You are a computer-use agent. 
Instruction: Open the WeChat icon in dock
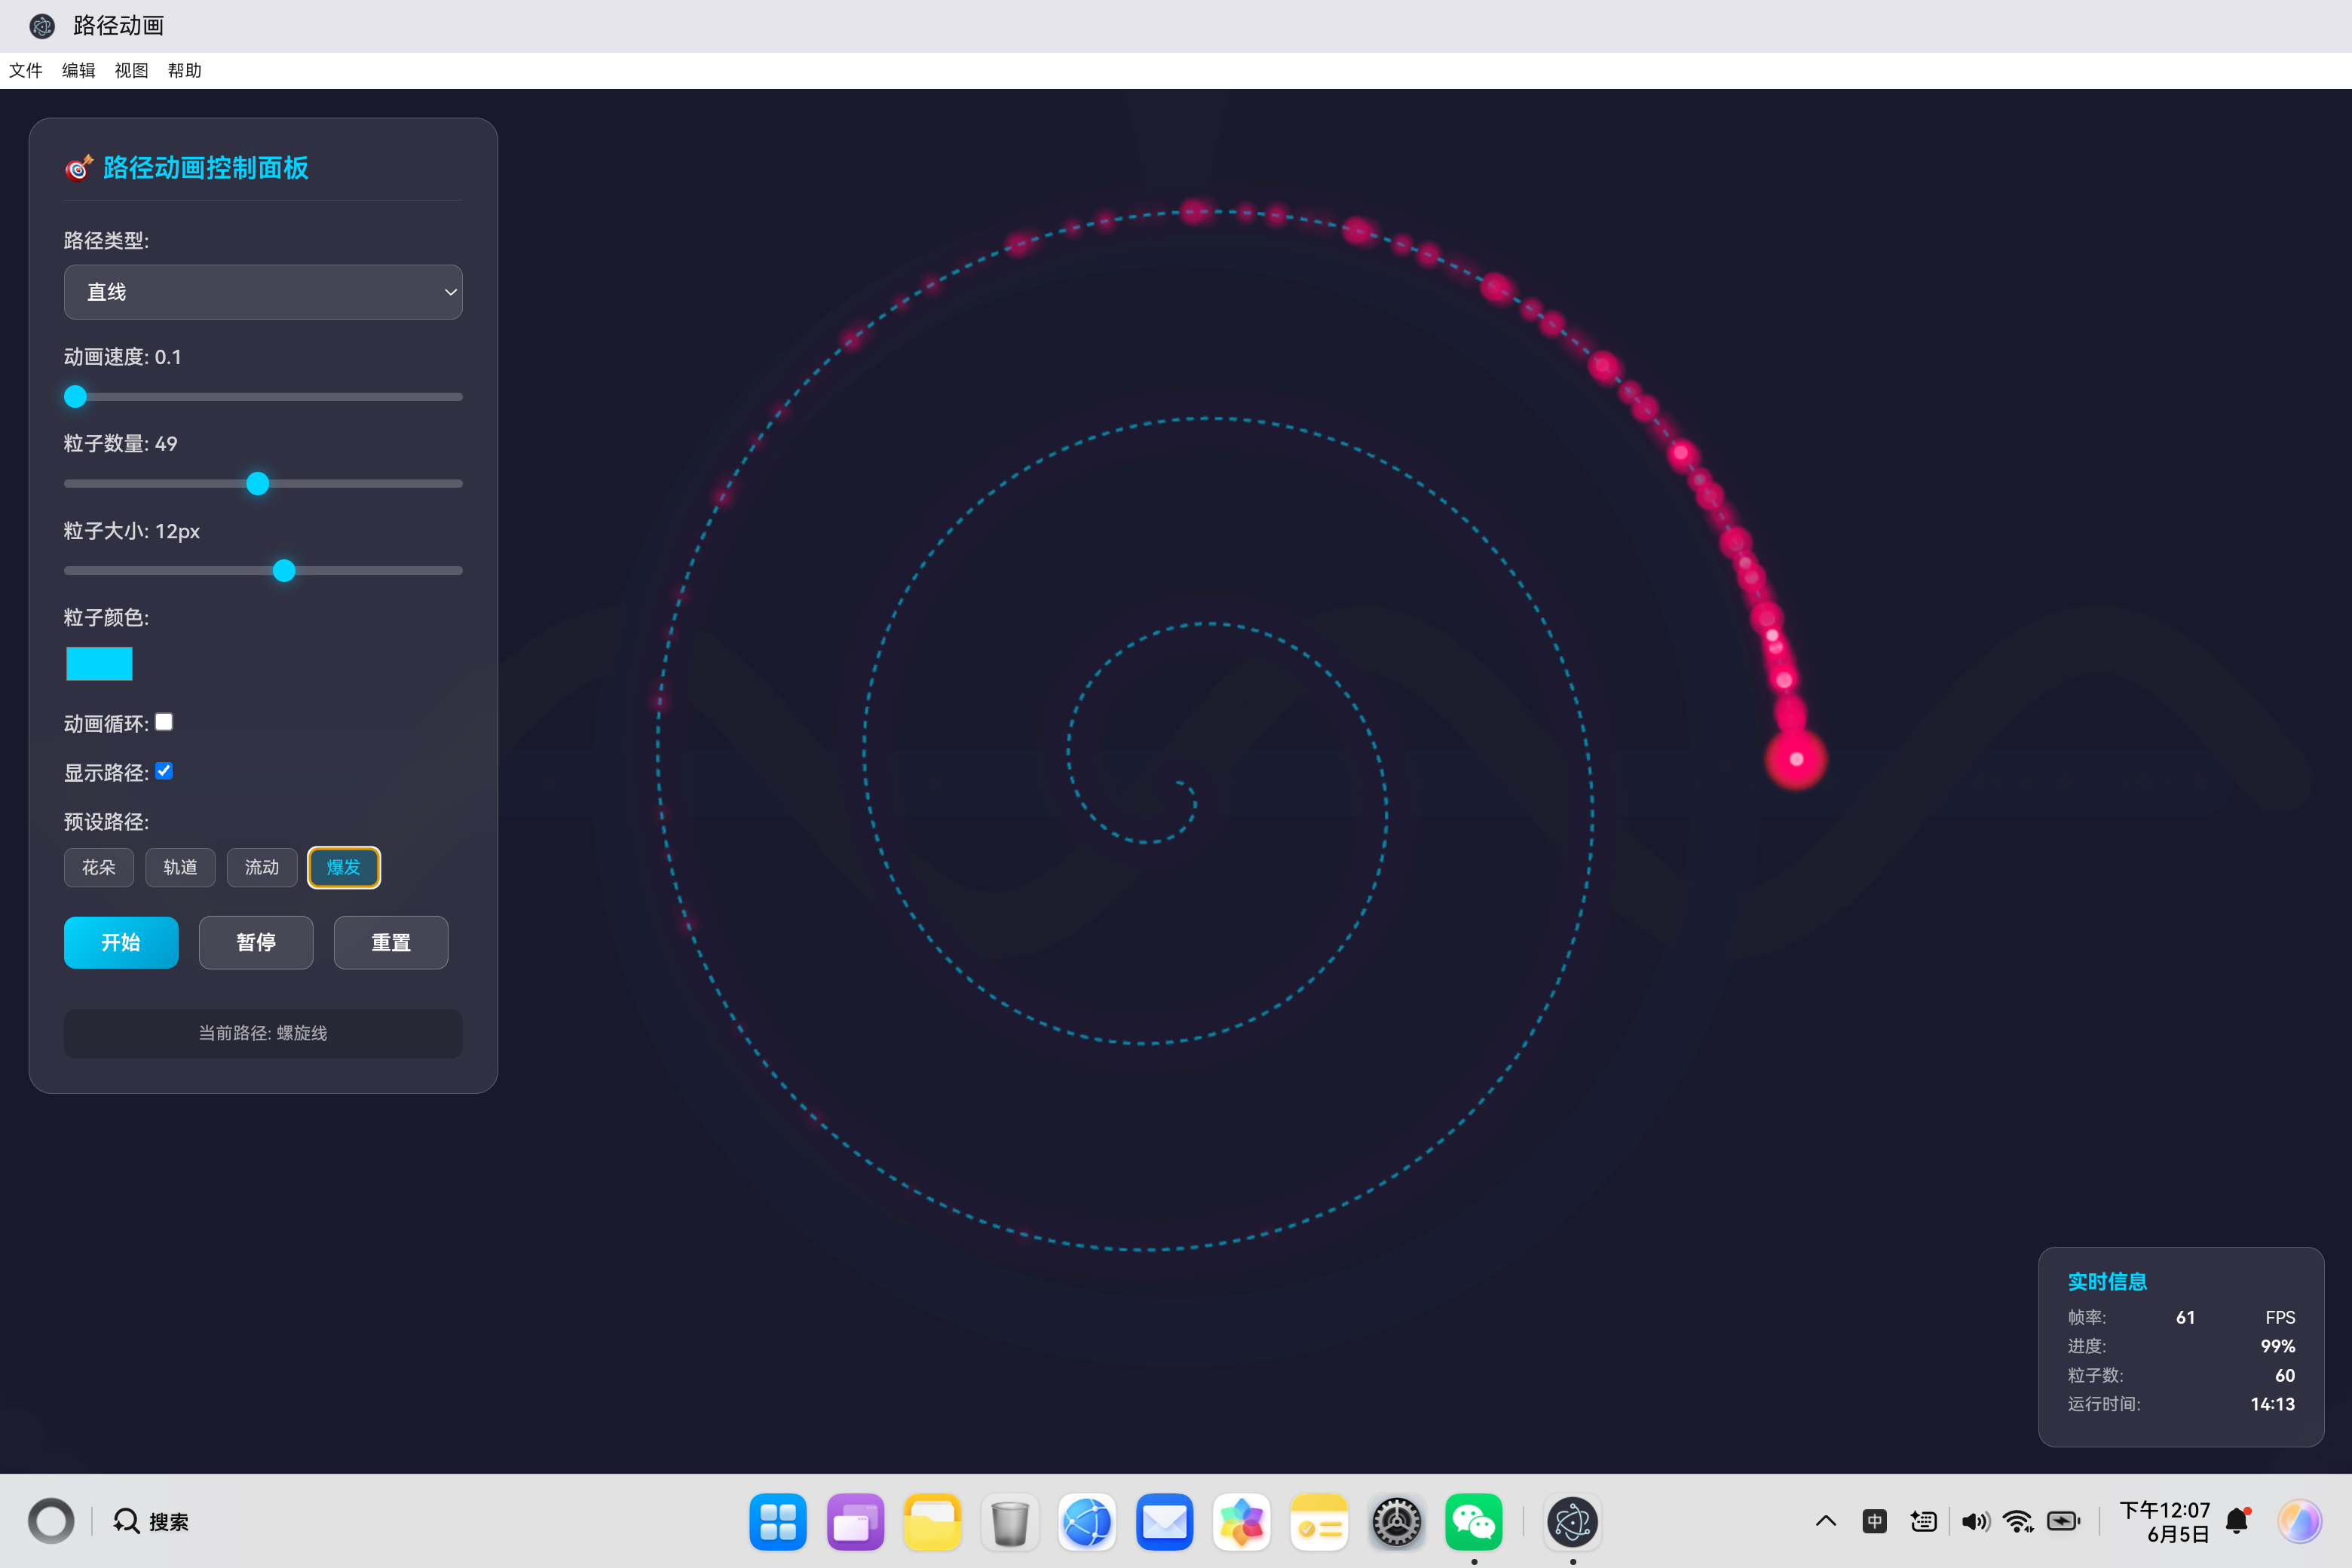pos(1474,1522)
